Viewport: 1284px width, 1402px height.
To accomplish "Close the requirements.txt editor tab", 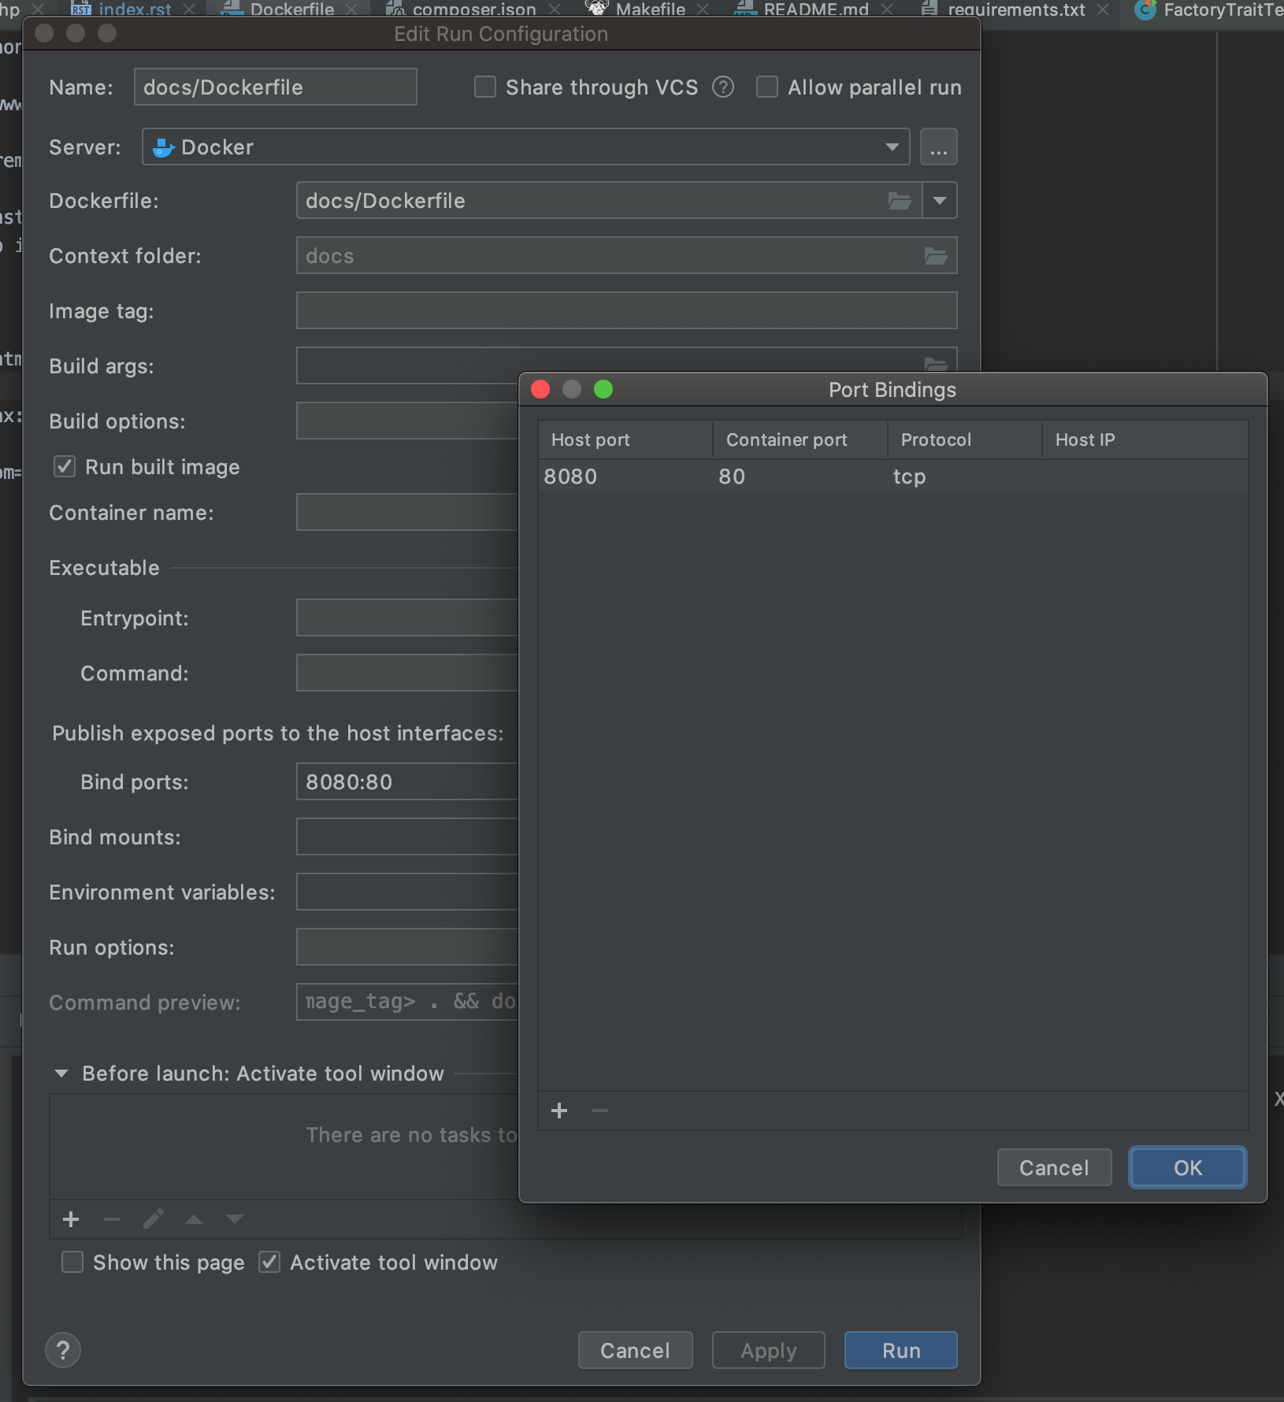I will [x=1103, y=9].
